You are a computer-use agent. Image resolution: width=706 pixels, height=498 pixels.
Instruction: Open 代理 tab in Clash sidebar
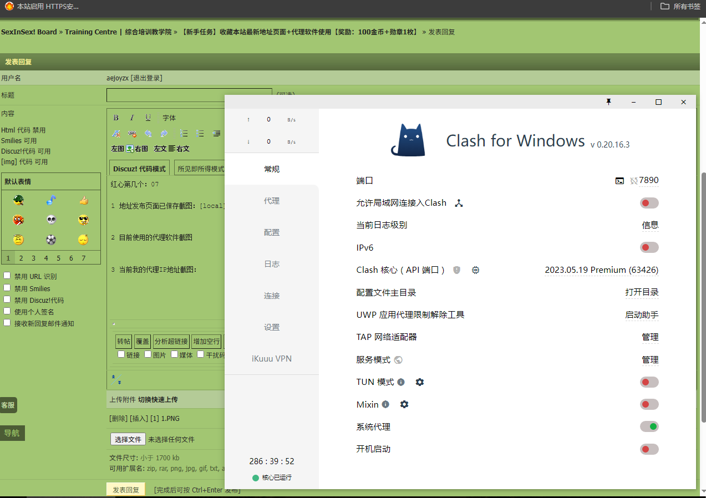272,201
